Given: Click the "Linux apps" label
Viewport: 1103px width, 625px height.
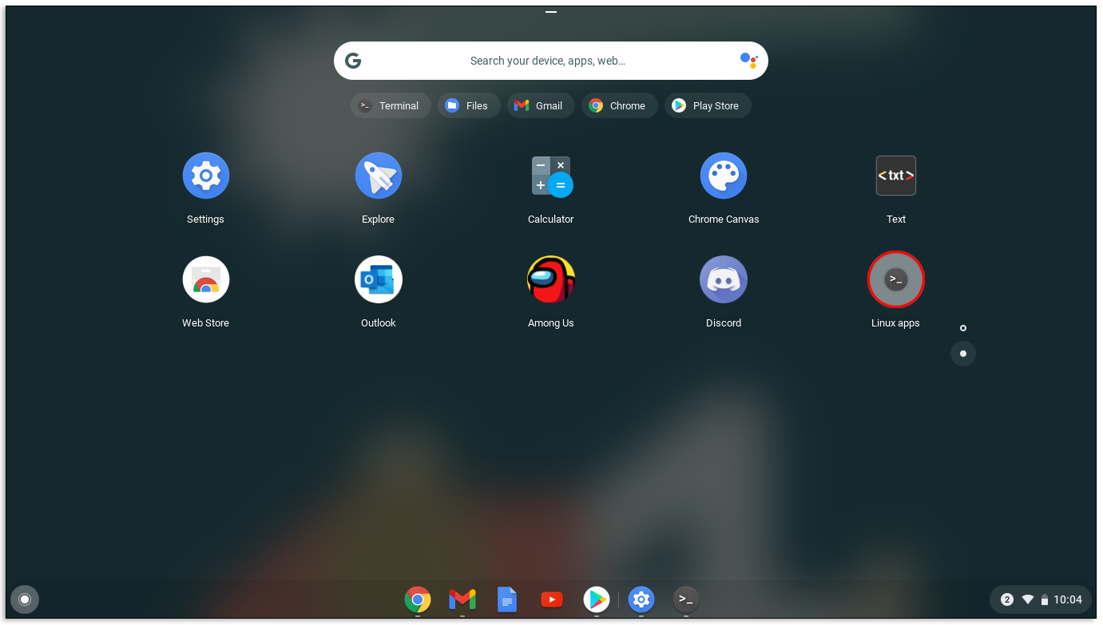Looking at the screenshot, I should click(895, 323).
